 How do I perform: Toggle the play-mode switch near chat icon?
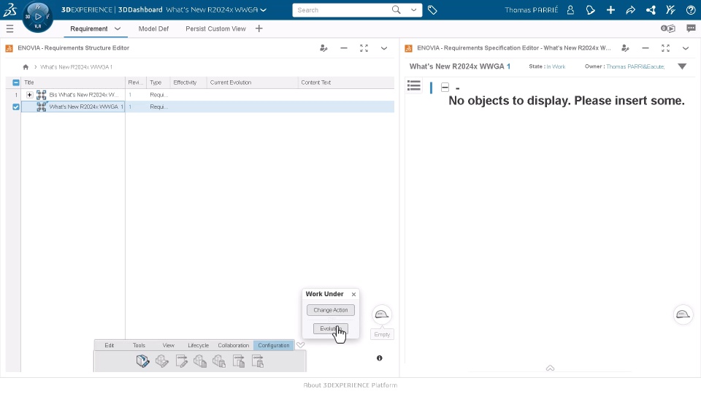pyautogui.click(x=668, y=28)
